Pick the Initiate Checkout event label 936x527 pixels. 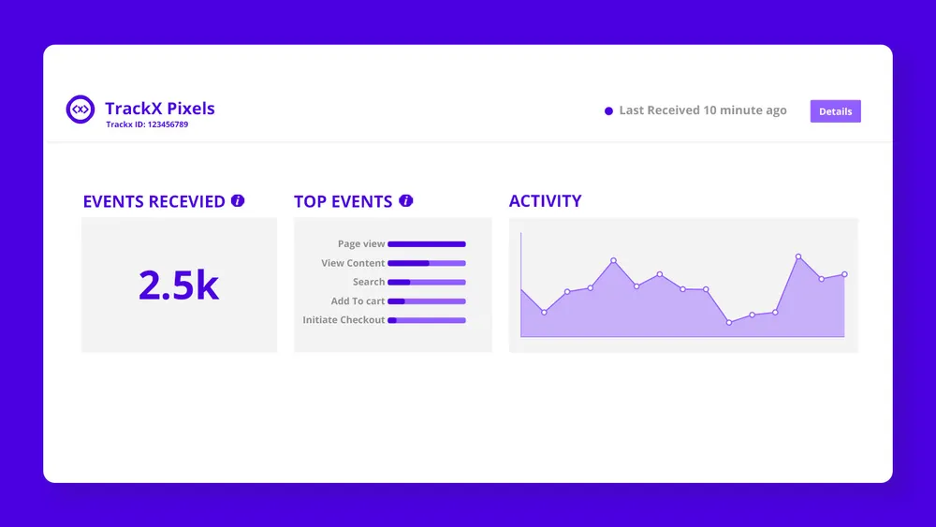[344, 320]
